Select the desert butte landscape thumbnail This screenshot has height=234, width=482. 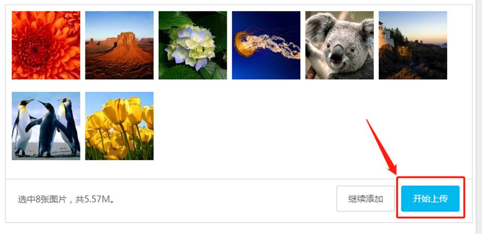(x=119, y=45)
